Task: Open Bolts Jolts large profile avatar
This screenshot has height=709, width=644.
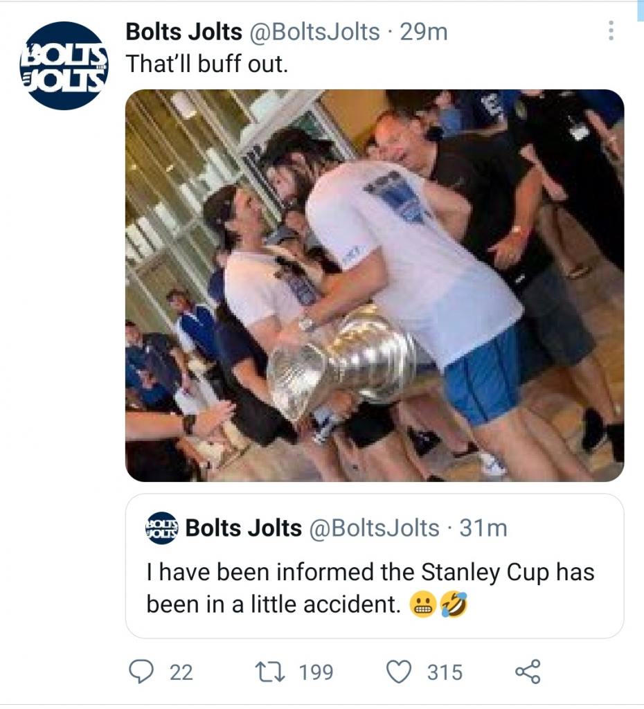Action: (x=64, y=66)
